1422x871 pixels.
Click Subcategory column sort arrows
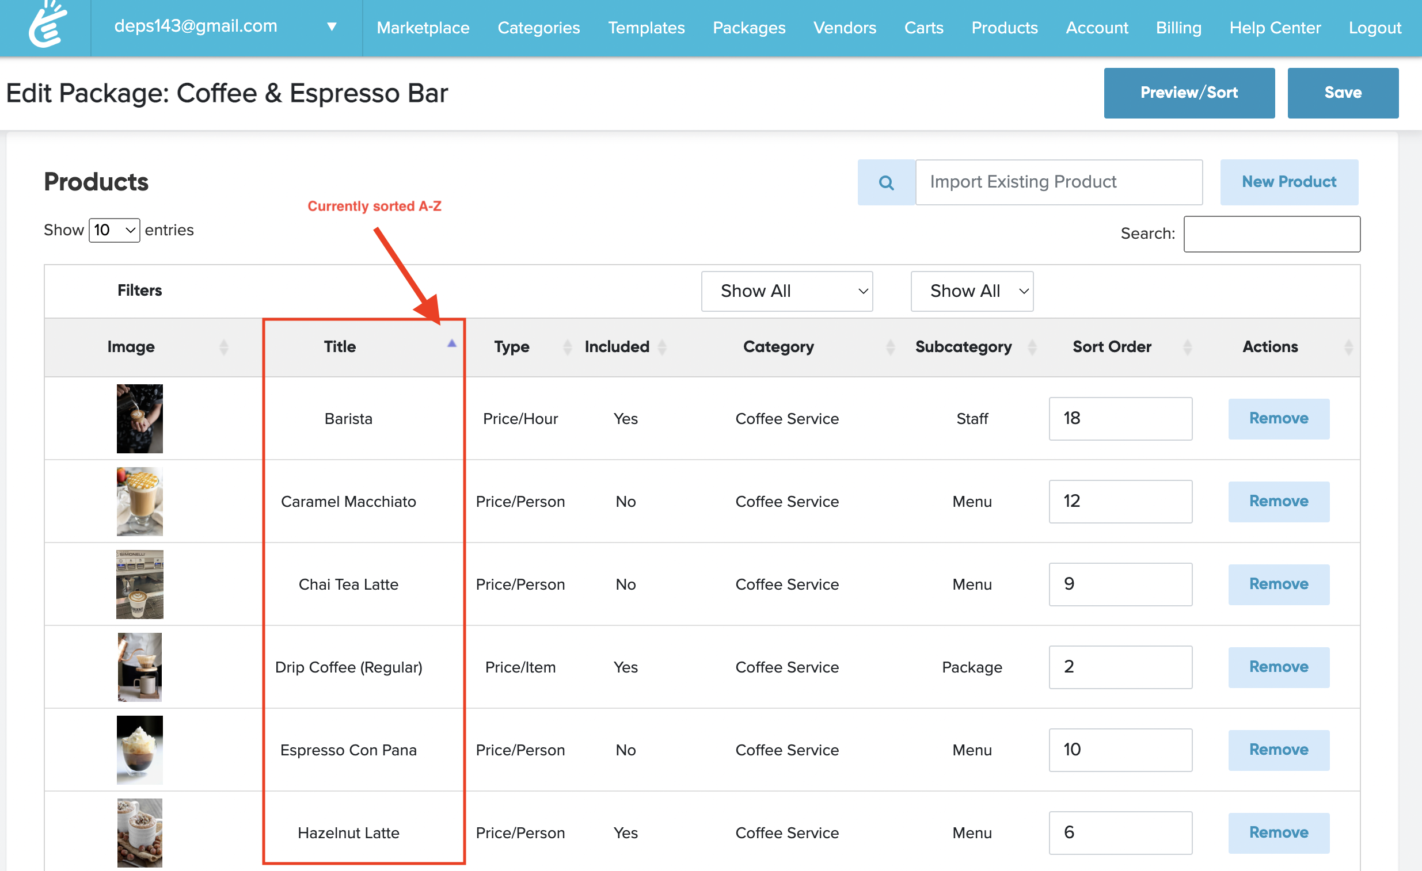pyautogui.click(x=1032, y=347)
